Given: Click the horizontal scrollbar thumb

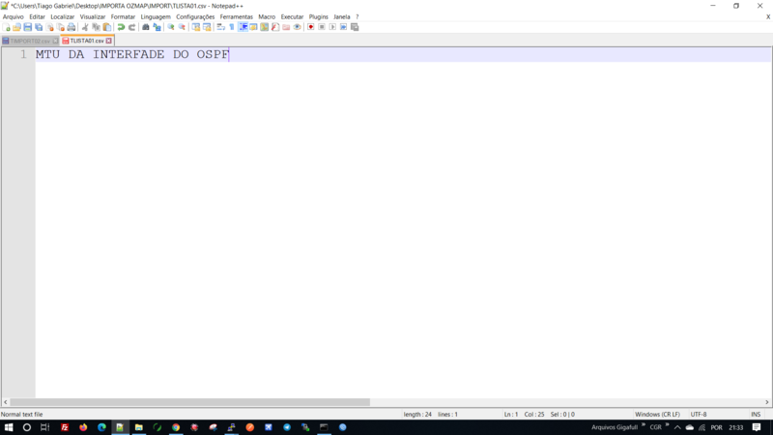Looking at the screenshot, I should [x=189, y=402].
